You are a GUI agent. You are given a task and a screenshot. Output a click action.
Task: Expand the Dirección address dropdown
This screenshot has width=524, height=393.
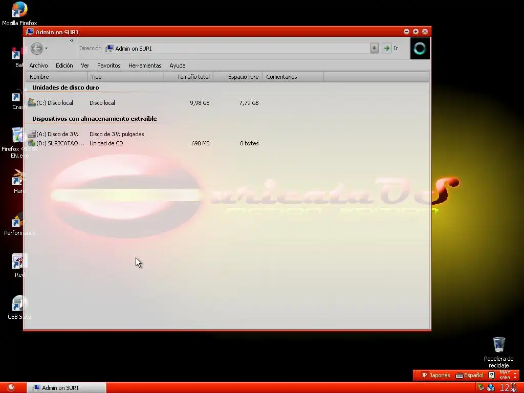(374, 48)
